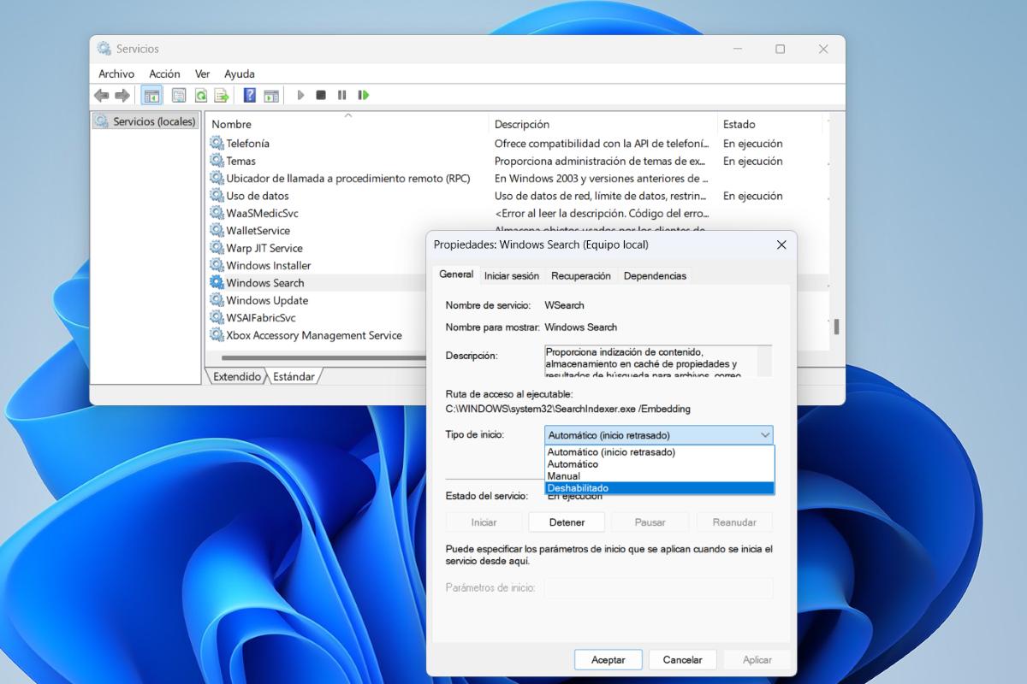The width and height of the screenshot is (1027, 684).
Task: Select the gear icon of WaaSMedicSvc
Action: [217, 212]
